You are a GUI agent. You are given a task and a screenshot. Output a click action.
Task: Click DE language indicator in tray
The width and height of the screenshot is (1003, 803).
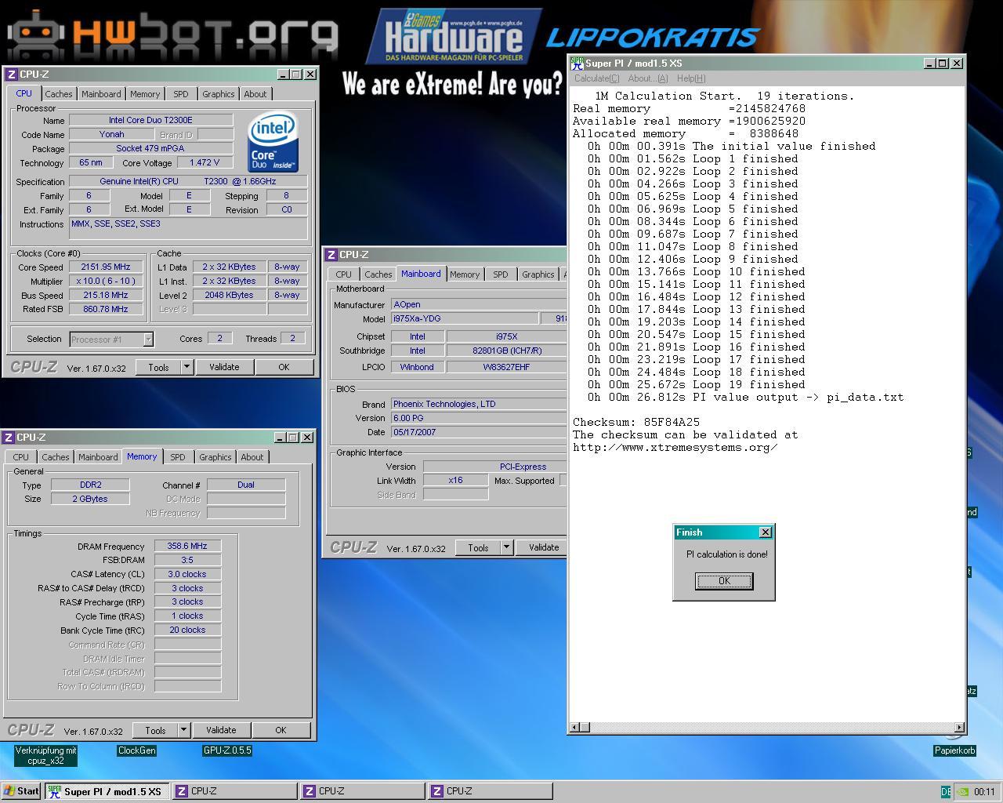pyautogui.click(x=946, y=792)
